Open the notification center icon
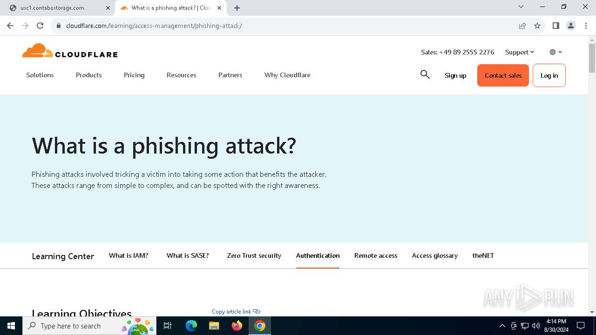 pos(581,326)
